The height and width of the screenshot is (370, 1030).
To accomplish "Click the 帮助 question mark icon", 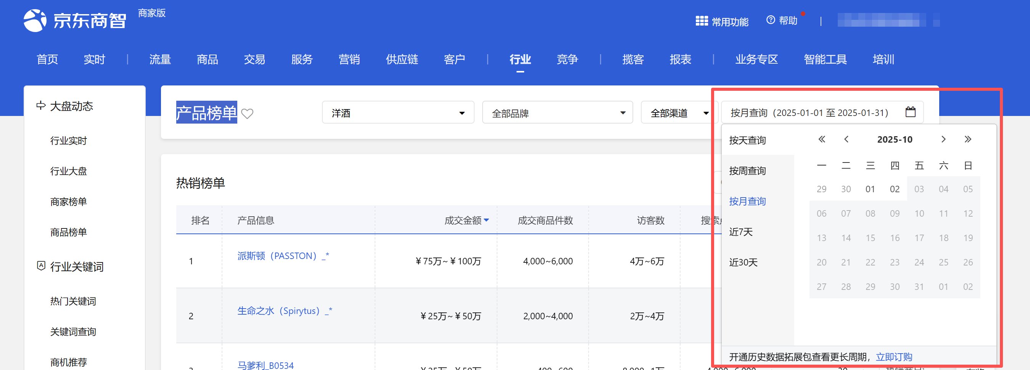I will 771,20.
